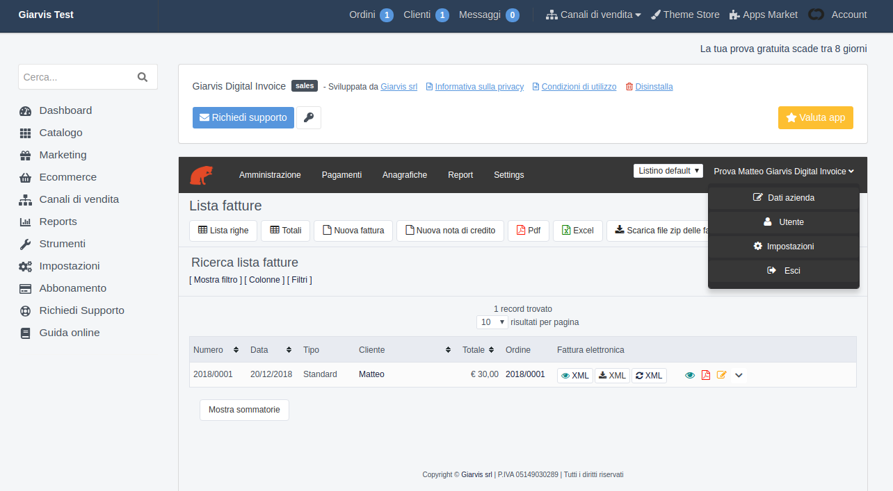Change the results per page dropdown

[492, 322]
